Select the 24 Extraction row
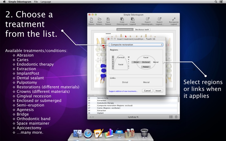Screen dimensions: 226x141 point(132,111)
